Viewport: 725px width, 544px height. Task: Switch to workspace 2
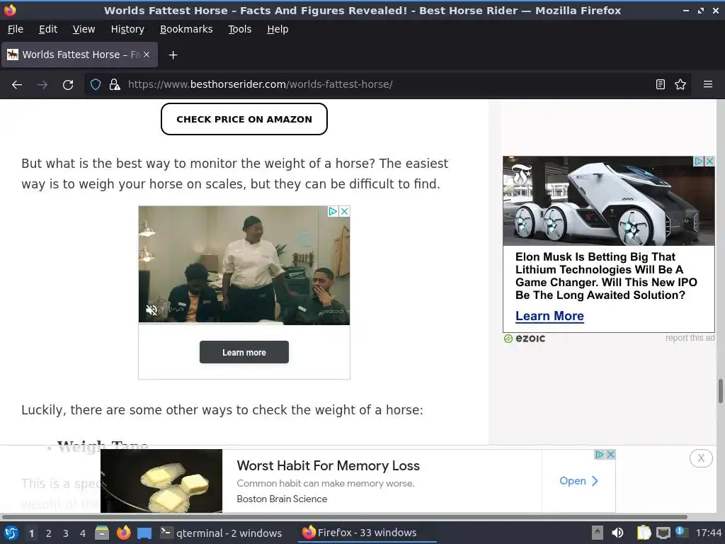pyautogui.click(x=49, y=533)
